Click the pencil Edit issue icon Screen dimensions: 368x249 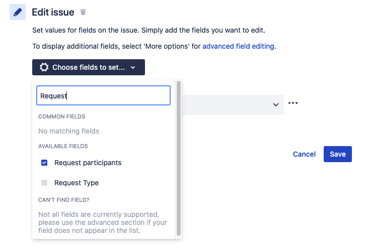18,12
